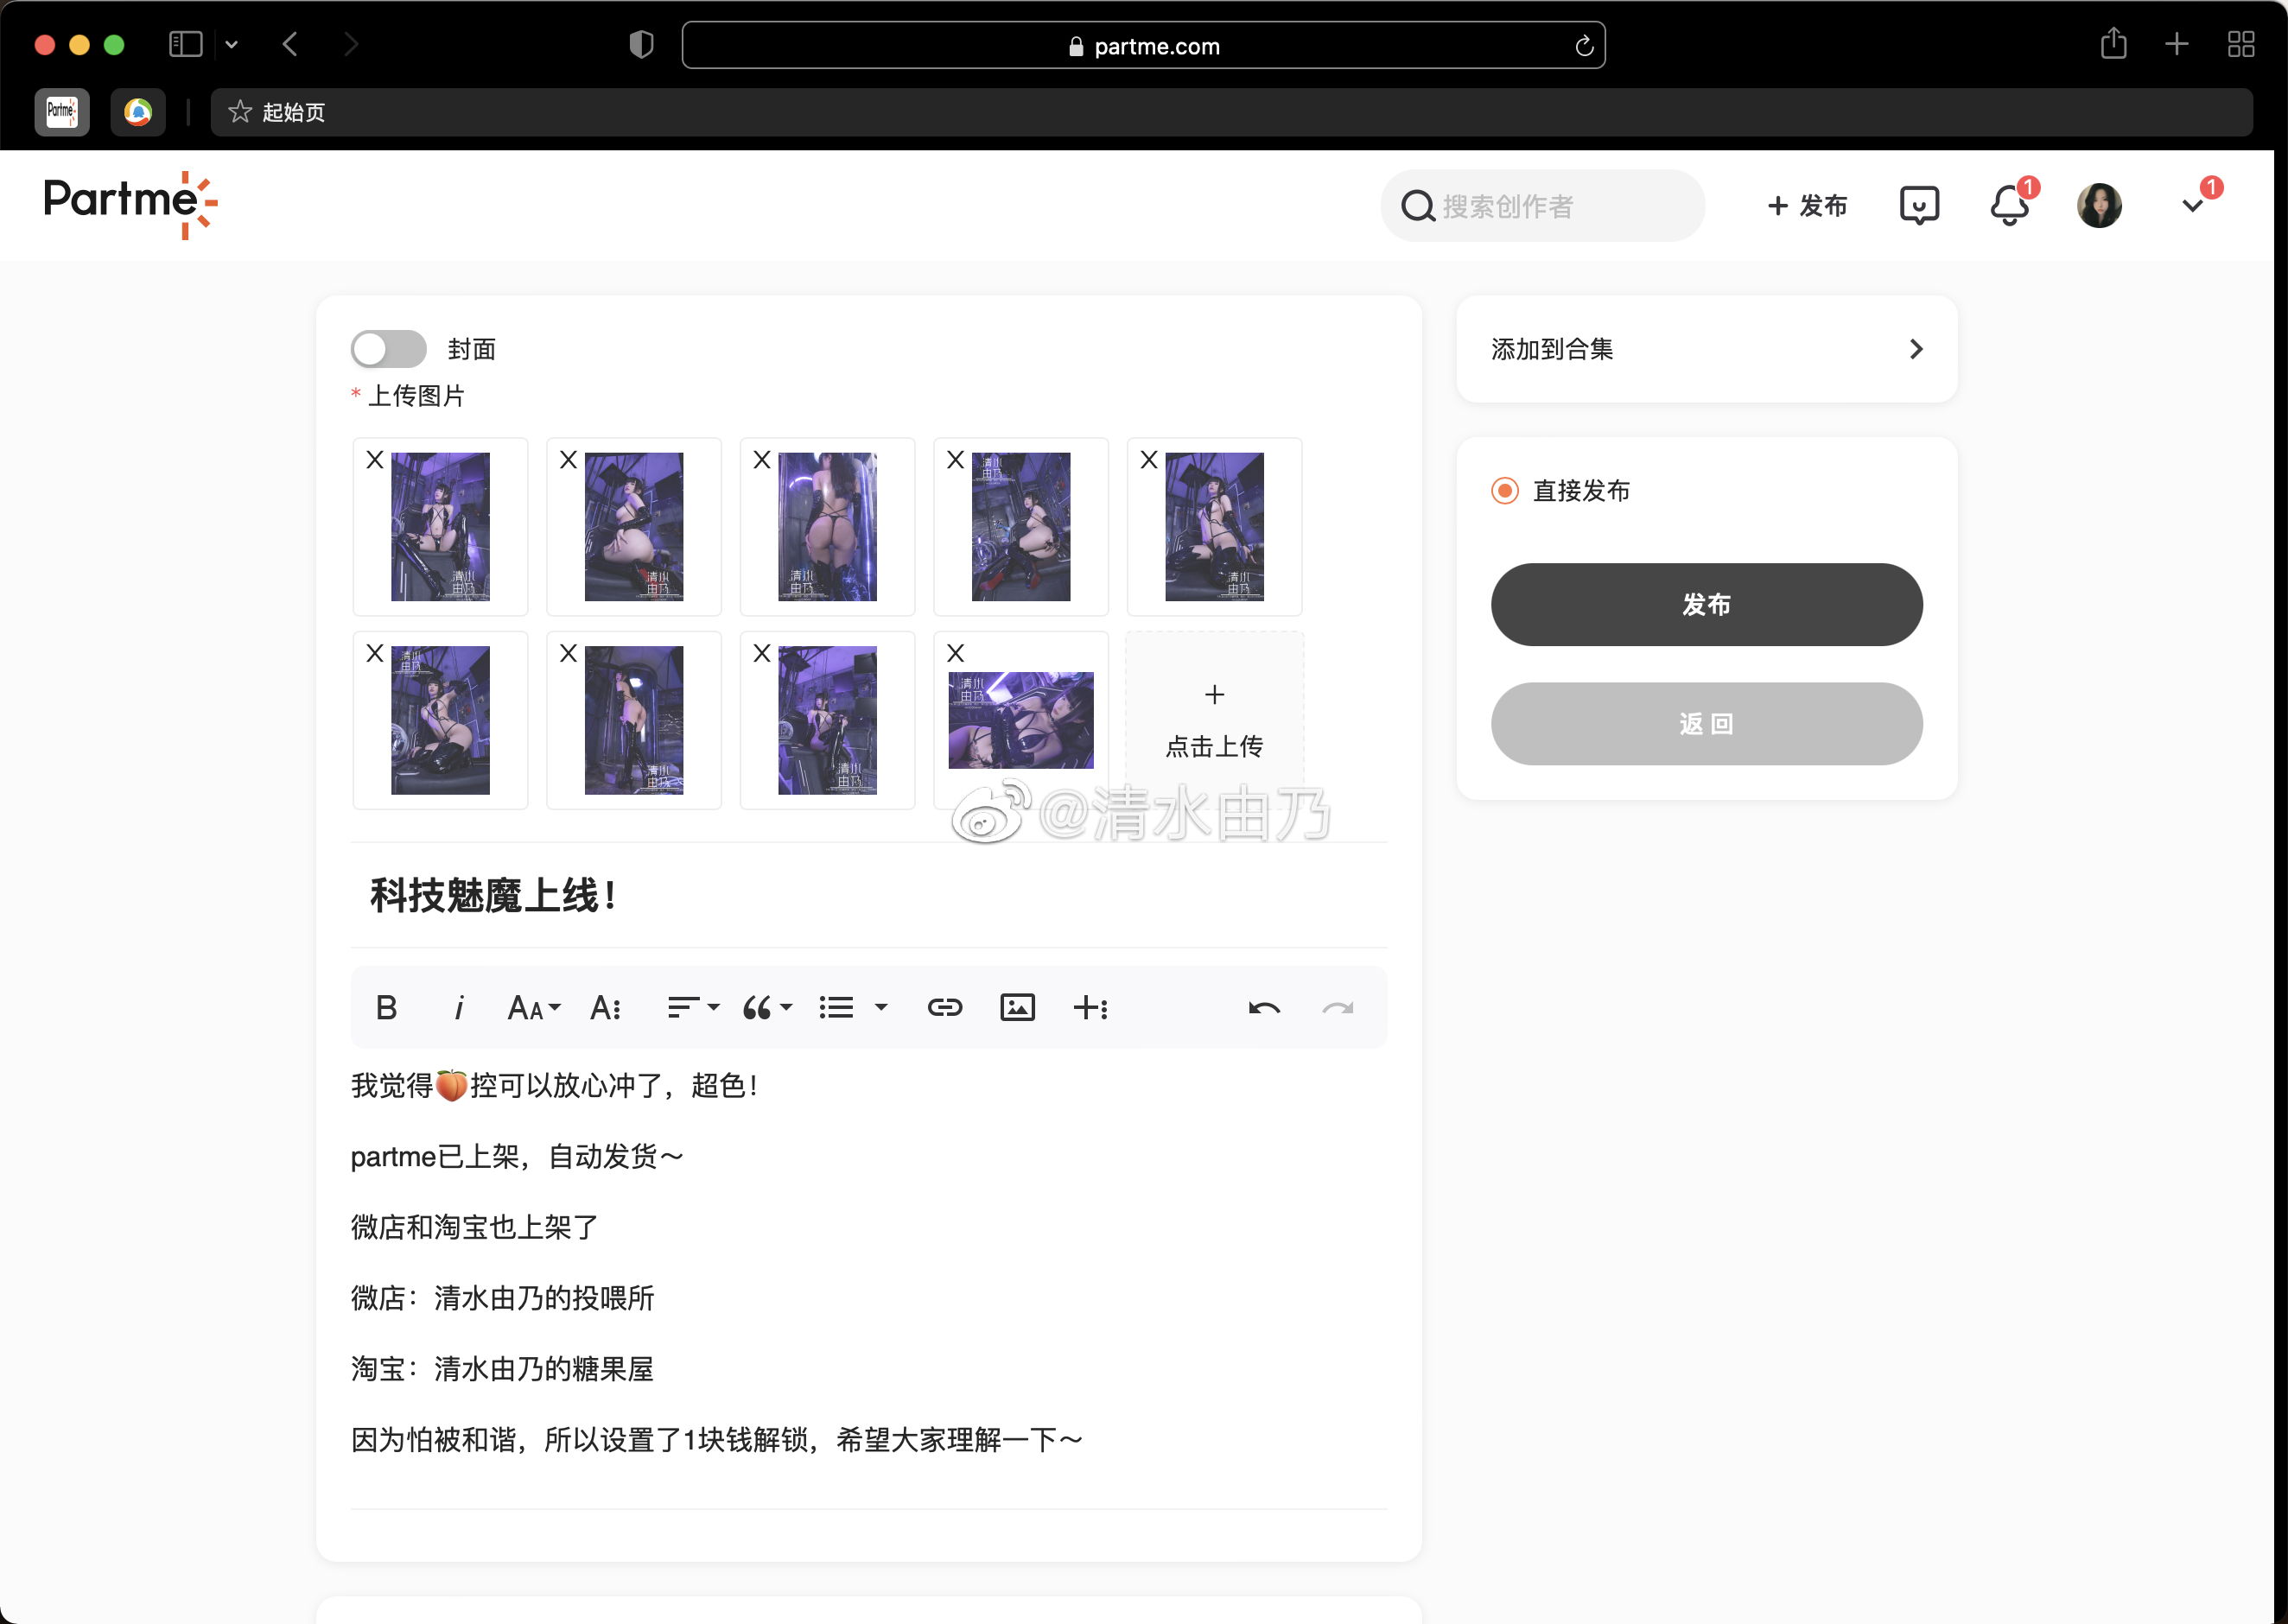Reload the page
This screenshot has width=2288, height=1624.
click(1584, 46)
